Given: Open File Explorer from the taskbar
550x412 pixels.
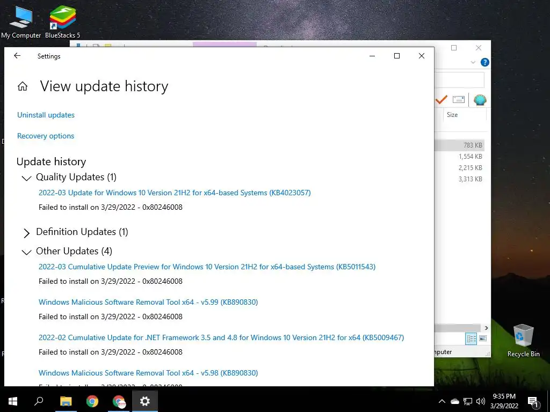Looking at the screenshot, I should tap(66, 401).
